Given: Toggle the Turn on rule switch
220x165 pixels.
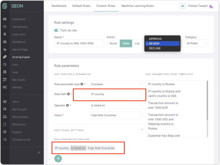Looking at the screenshot, I should point(57,31).
